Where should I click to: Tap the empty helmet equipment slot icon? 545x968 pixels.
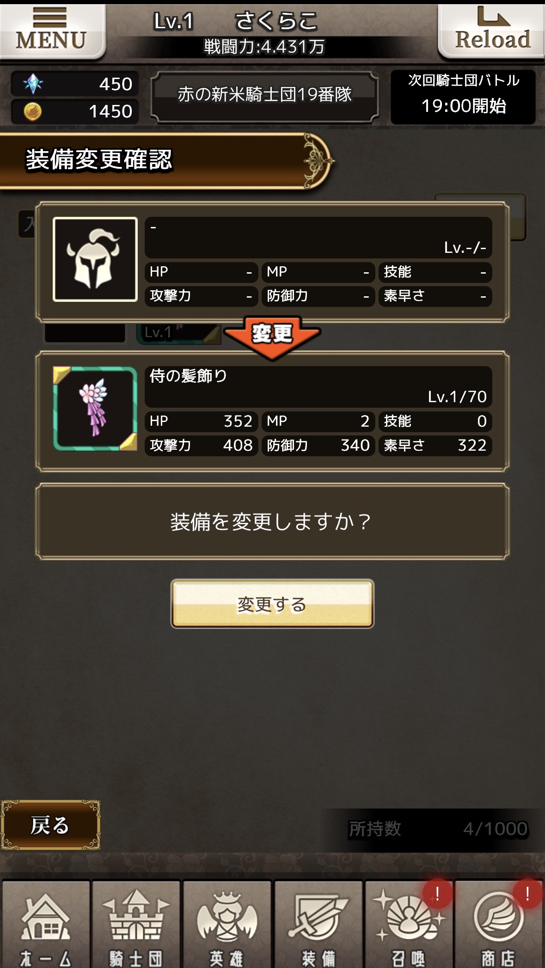95,259
